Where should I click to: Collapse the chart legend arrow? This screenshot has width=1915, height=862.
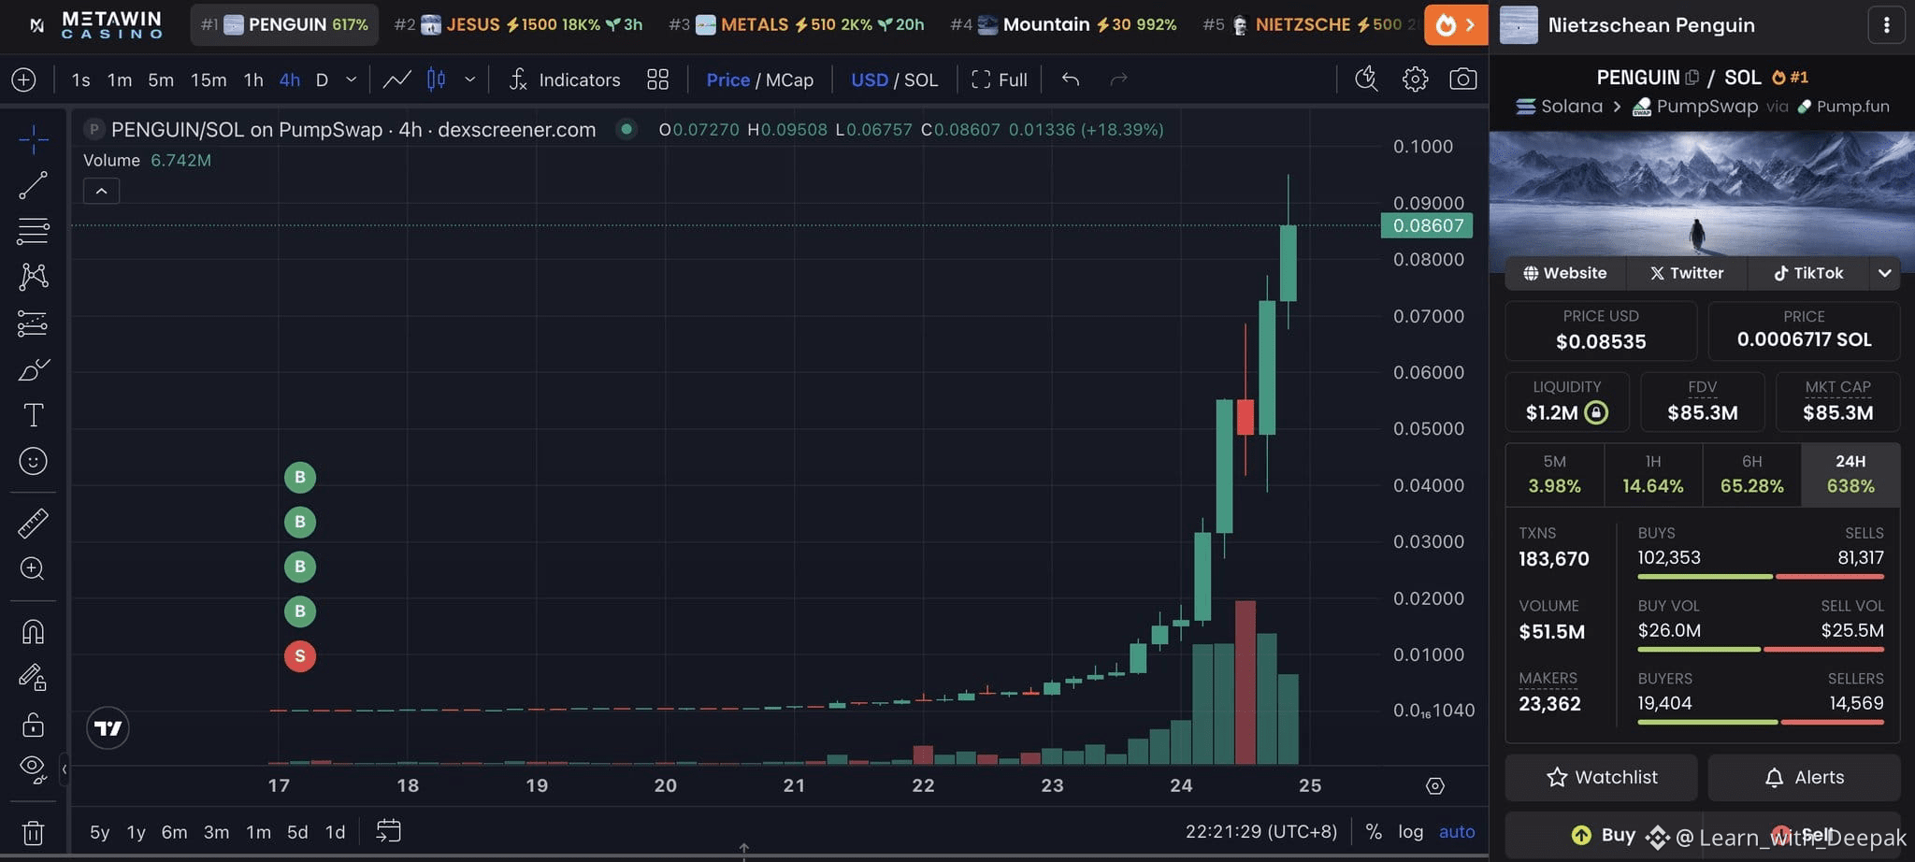(101, 192)
